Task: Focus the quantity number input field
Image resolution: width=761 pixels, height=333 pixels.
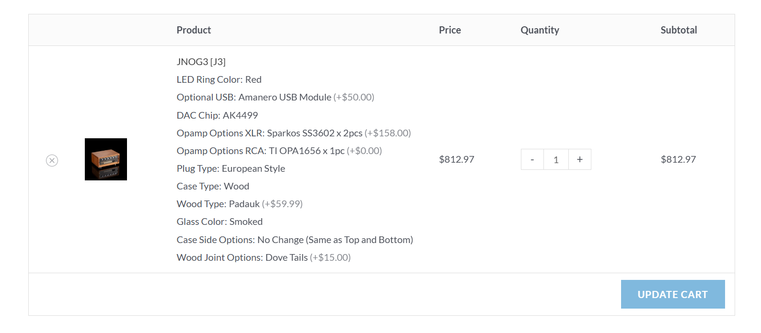Action: 556,160
